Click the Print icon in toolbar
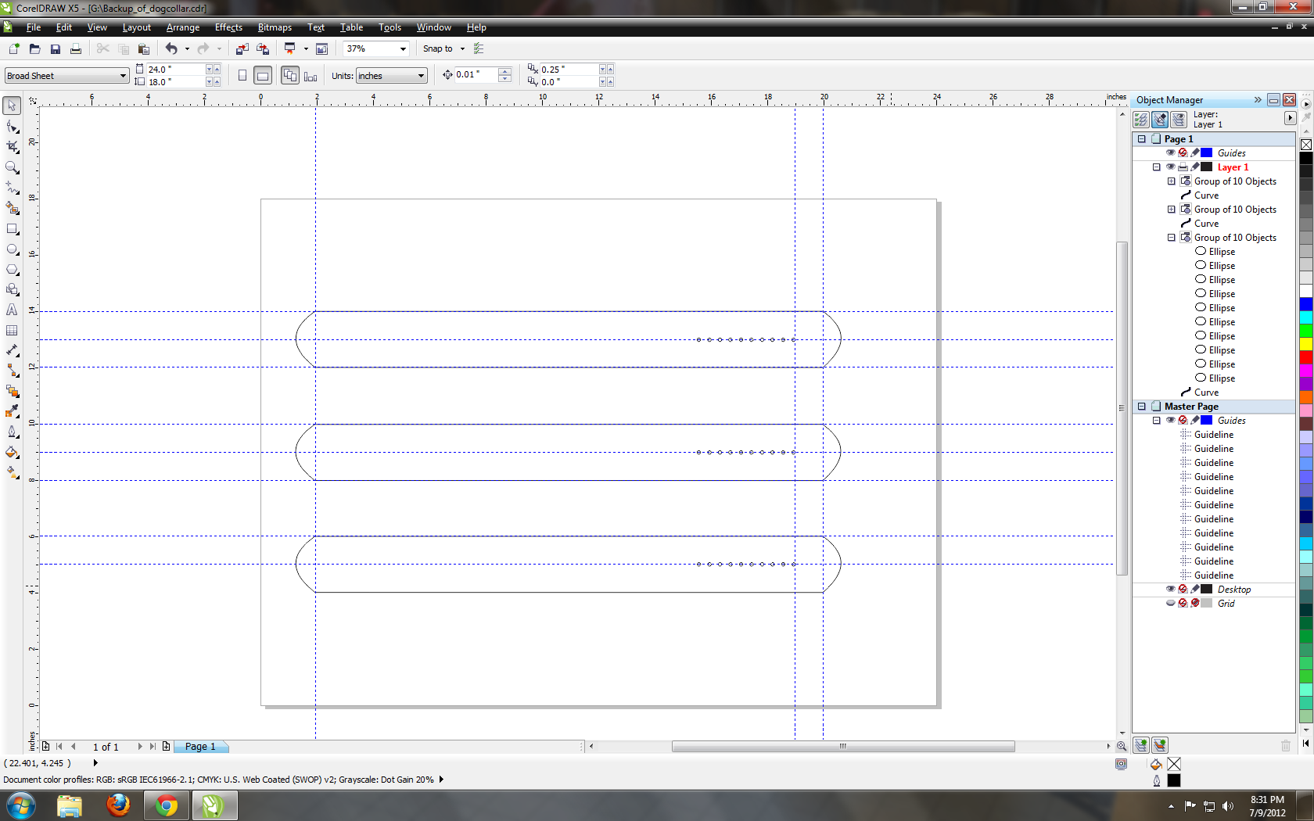Image resolution: width=1314 pixels, height=821 pixels. 76,48
